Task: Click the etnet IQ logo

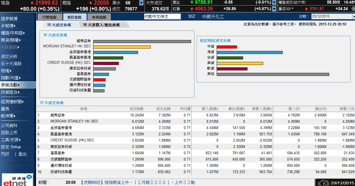Action: click(17, 180)
